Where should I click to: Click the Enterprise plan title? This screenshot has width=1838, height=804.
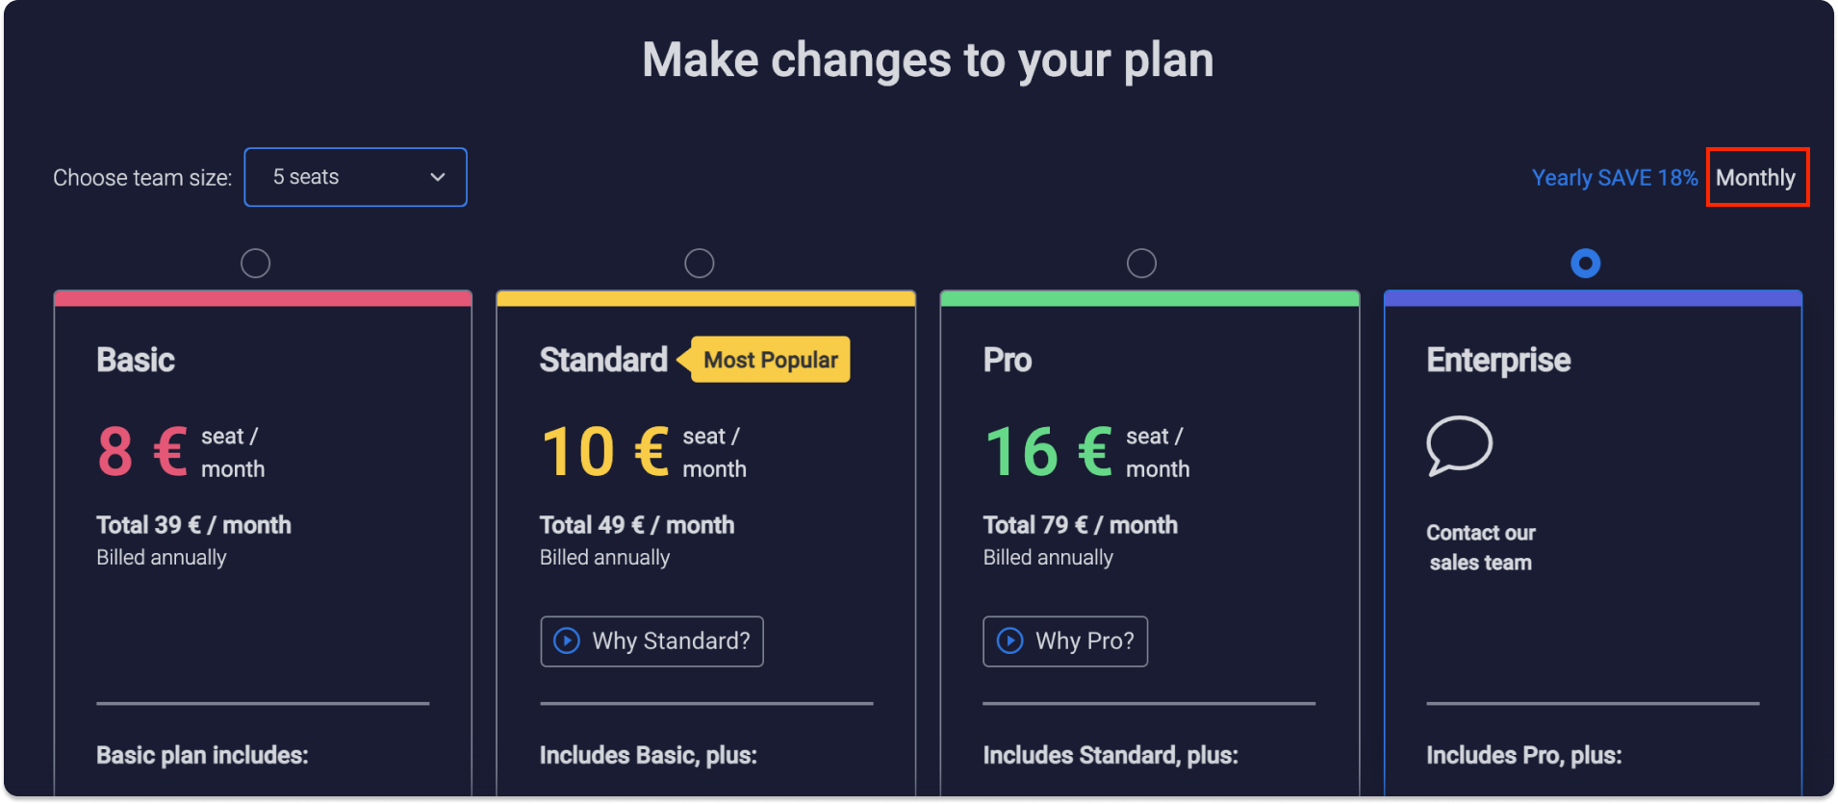click(1498, 360)
